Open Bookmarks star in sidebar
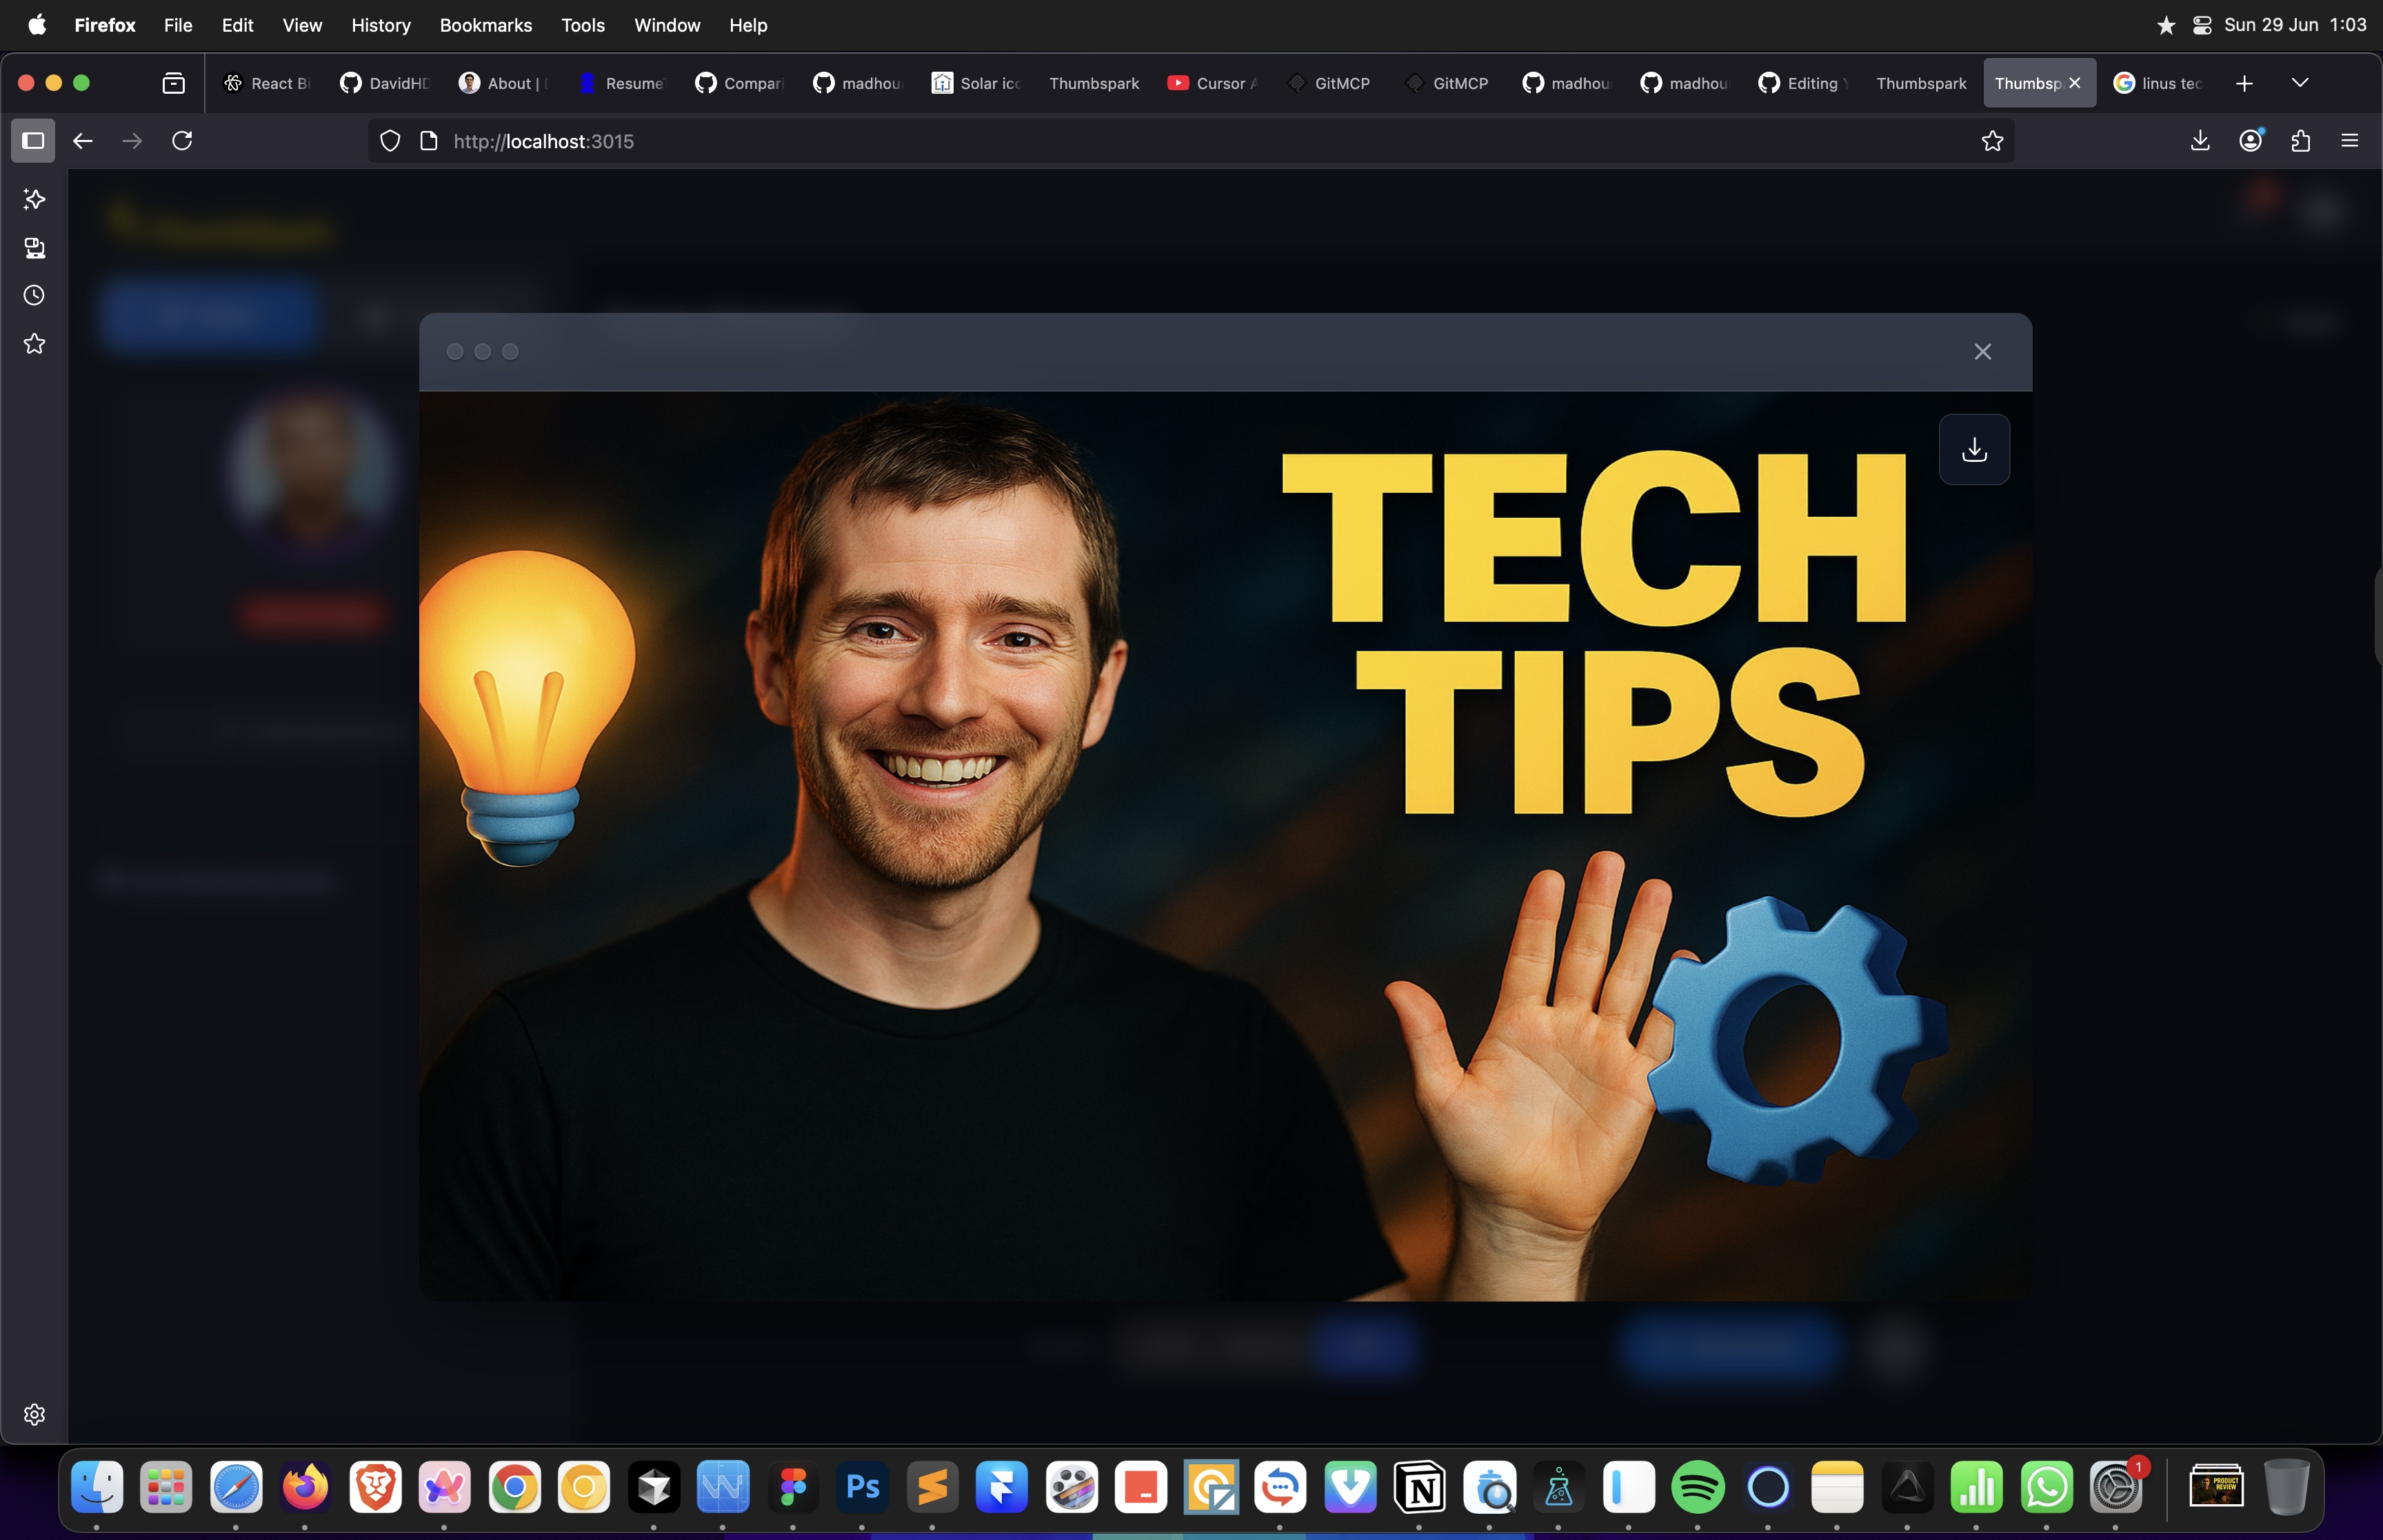 coord(34,344)
